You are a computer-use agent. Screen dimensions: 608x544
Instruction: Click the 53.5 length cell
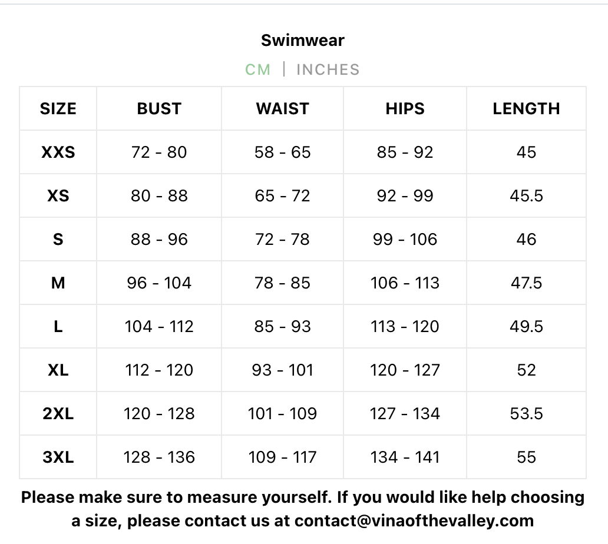[526, 414]
